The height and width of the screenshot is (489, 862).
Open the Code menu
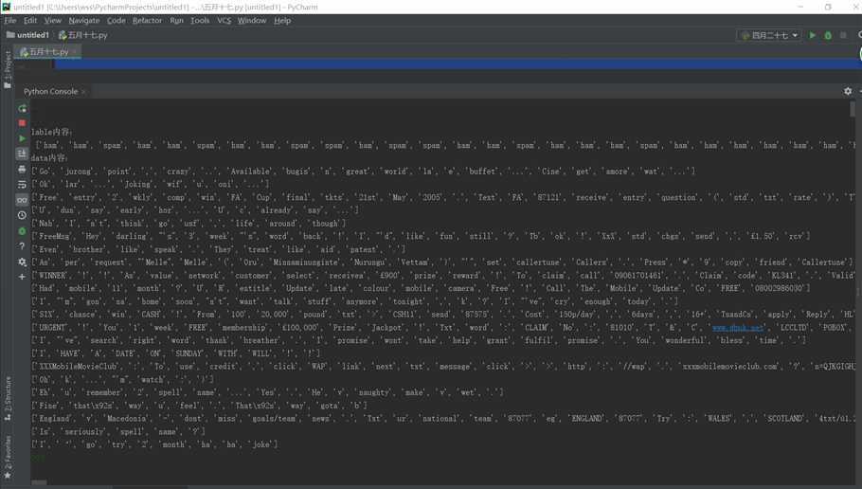pyautogui.click(x=116, y=20)
